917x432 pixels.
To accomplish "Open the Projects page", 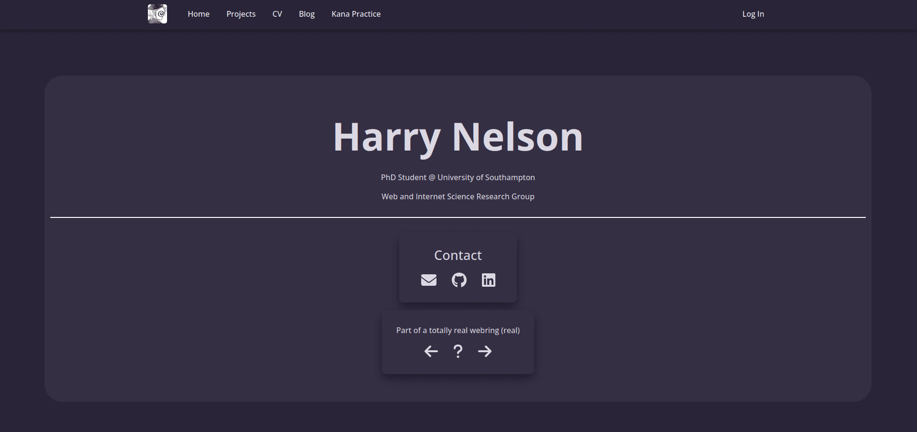I will (241, 14).
